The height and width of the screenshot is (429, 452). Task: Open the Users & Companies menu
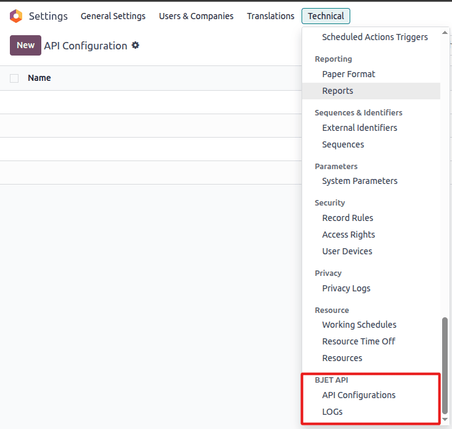(x=196, y=16)
